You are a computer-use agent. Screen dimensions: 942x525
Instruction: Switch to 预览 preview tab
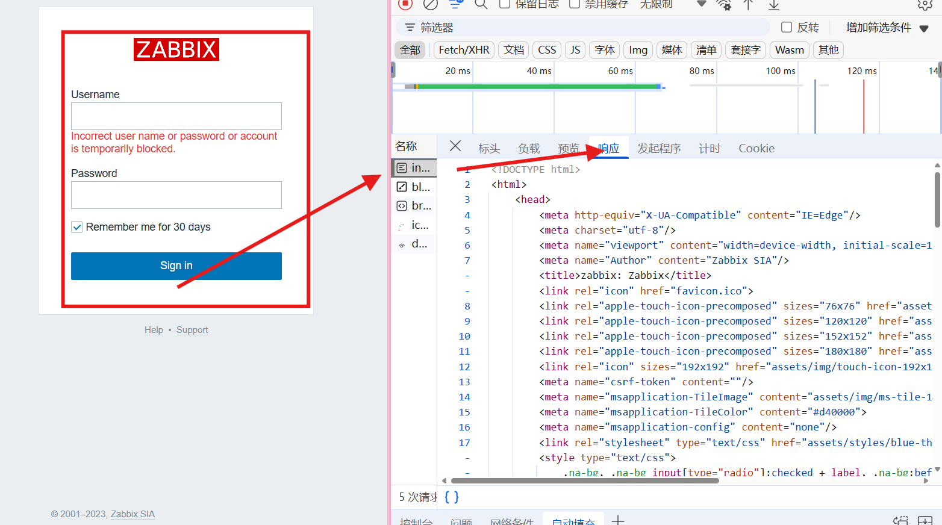point(569,148)
